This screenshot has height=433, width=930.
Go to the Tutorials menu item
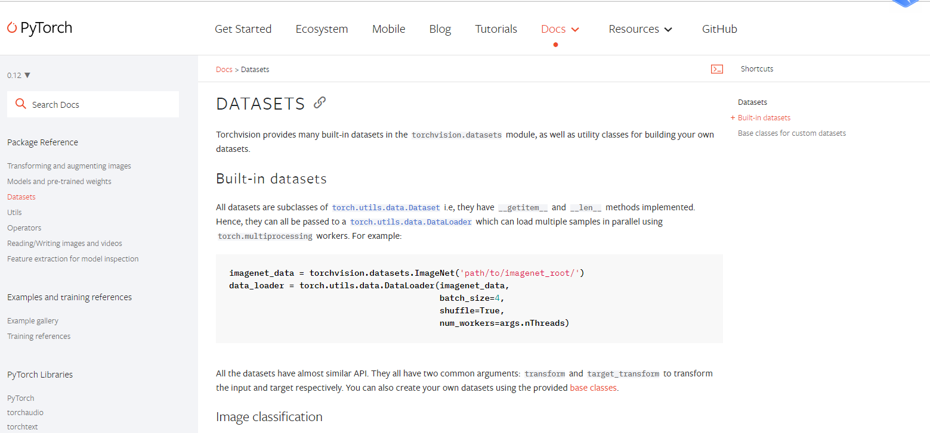[496, 29]
